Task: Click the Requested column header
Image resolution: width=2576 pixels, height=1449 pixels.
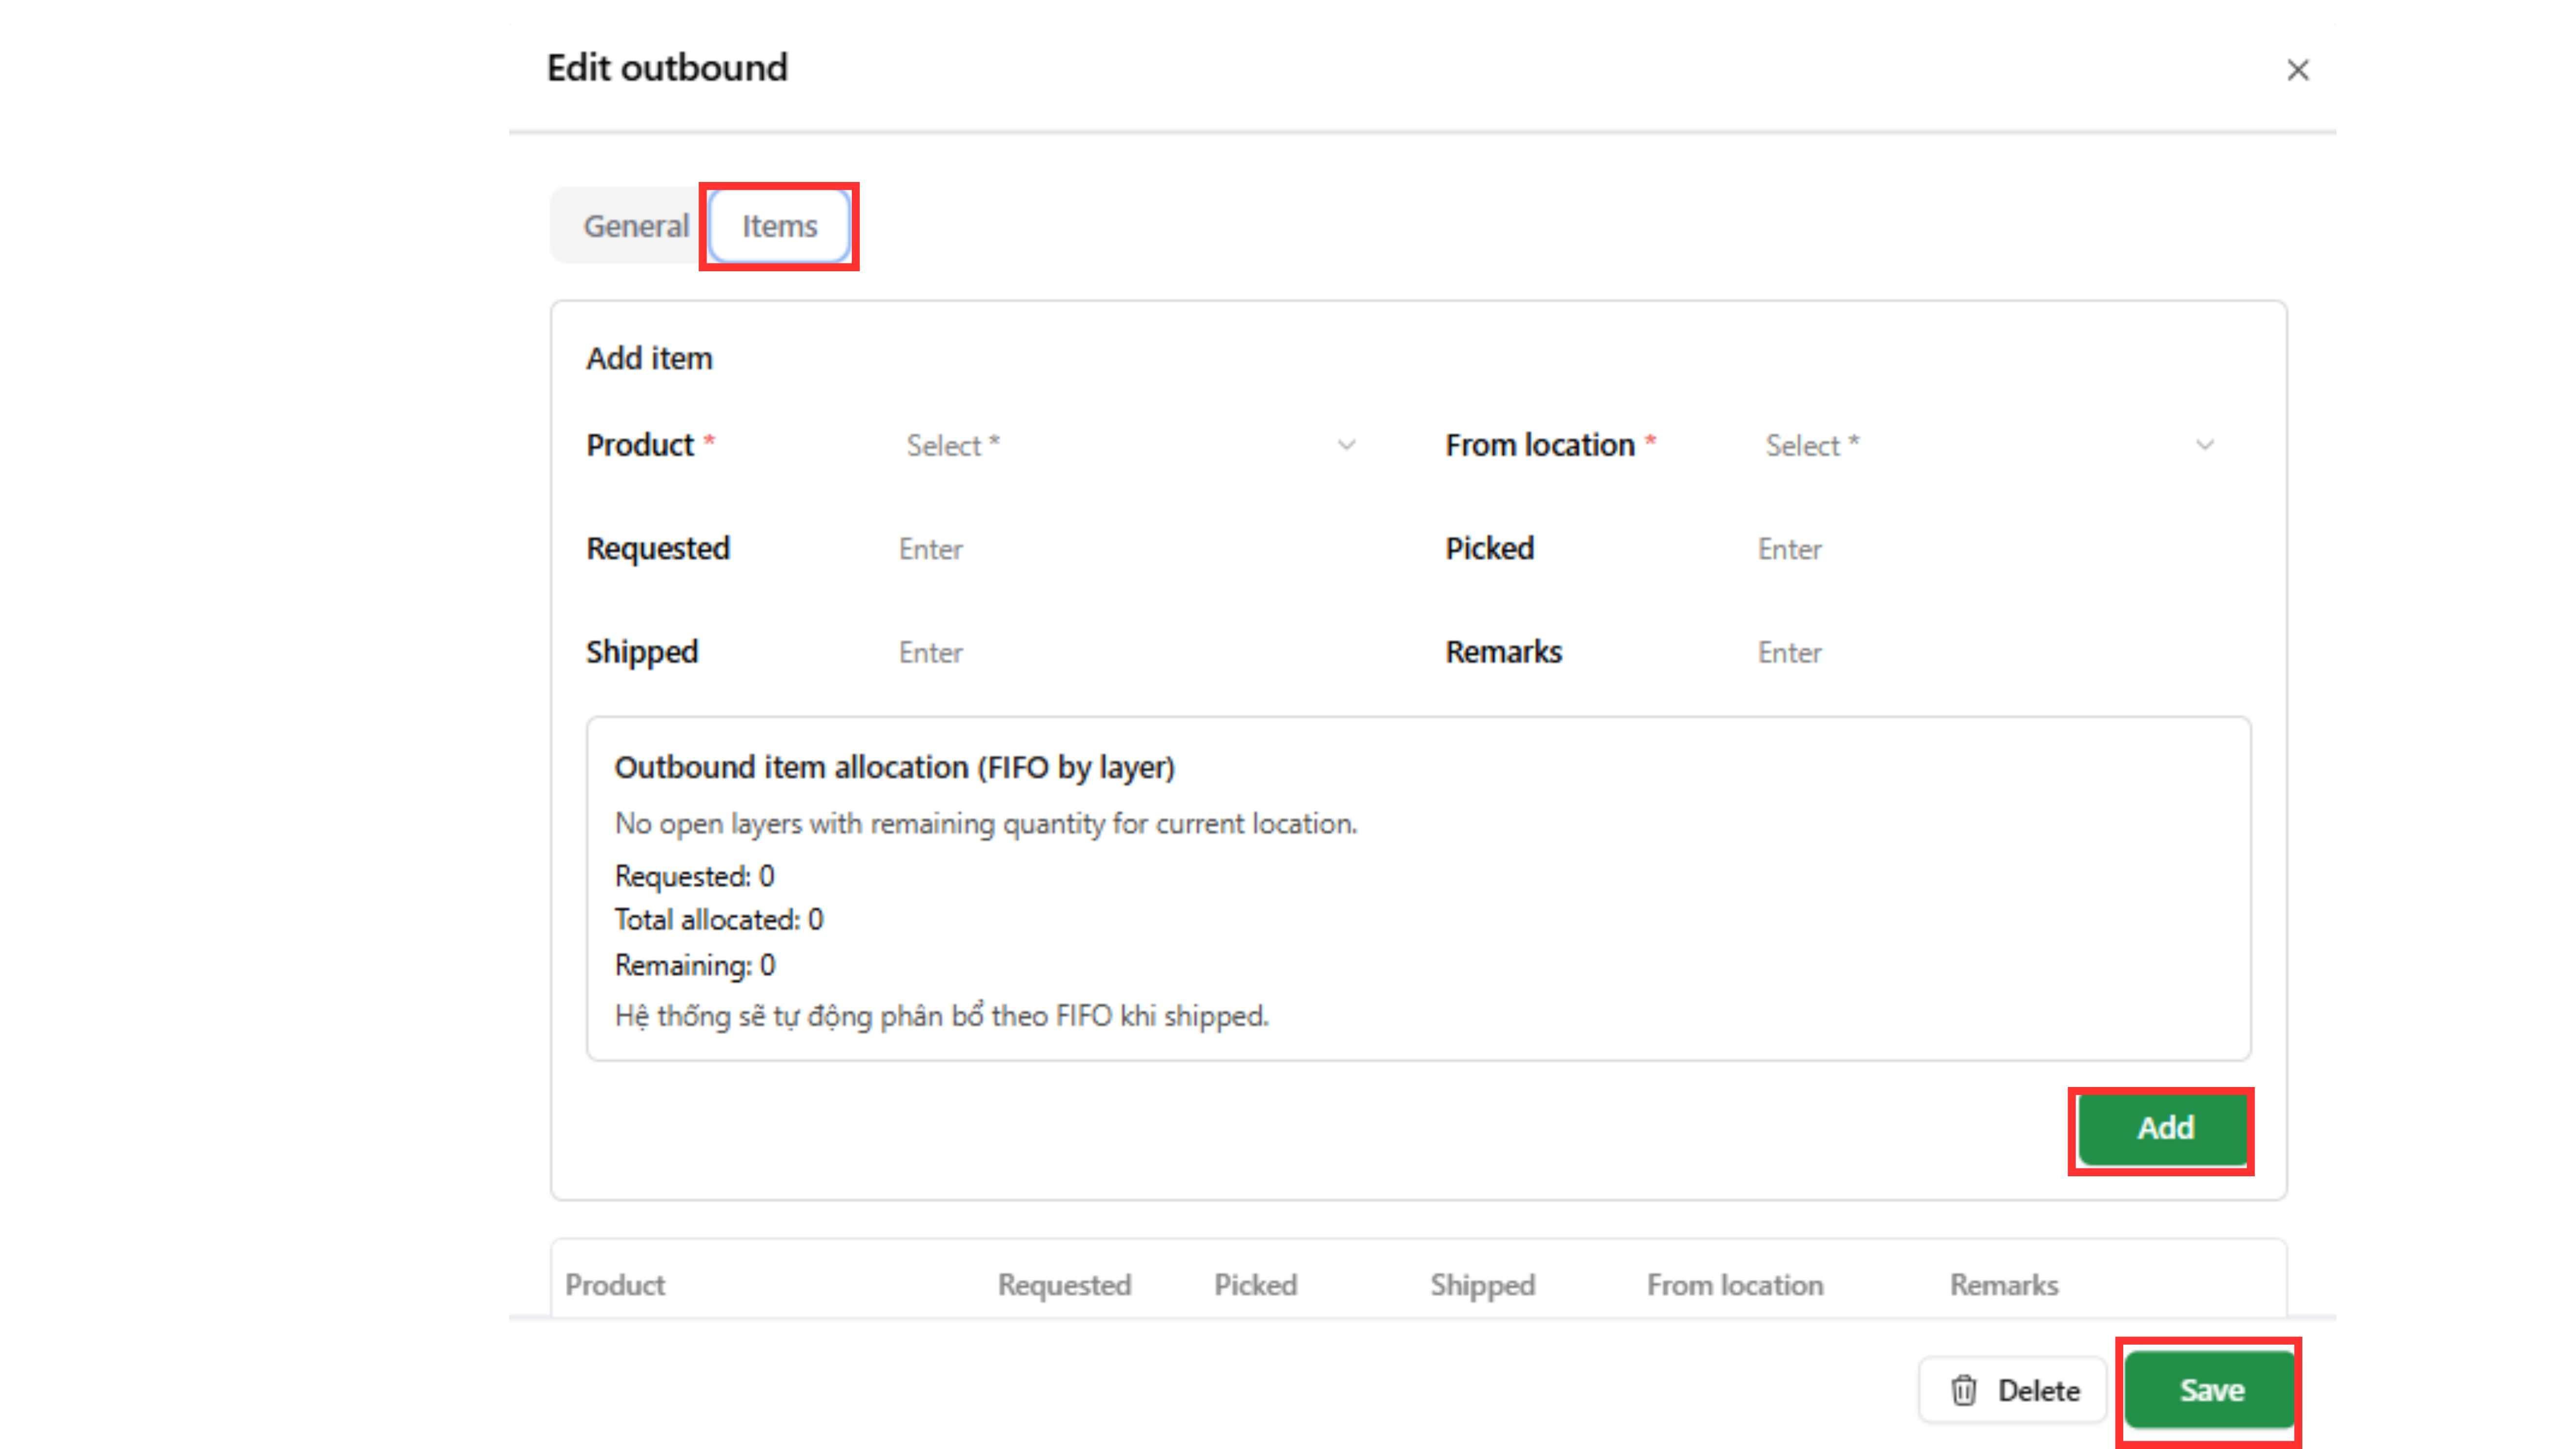Action: click(x=1064, y=1285)
